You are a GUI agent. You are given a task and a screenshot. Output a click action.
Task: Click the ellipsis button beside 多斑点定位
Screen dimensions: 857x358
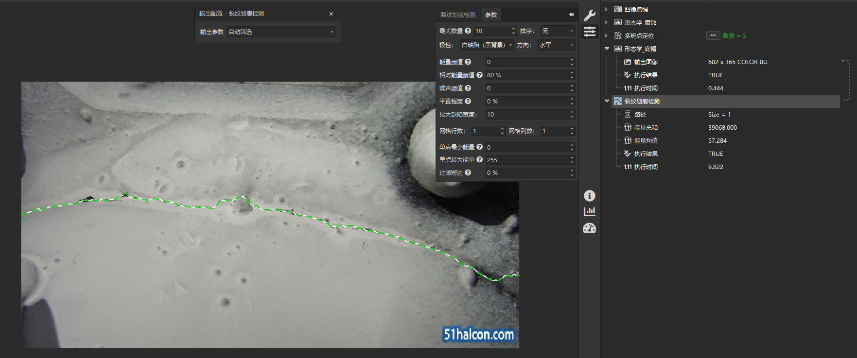tap(713, 35)
